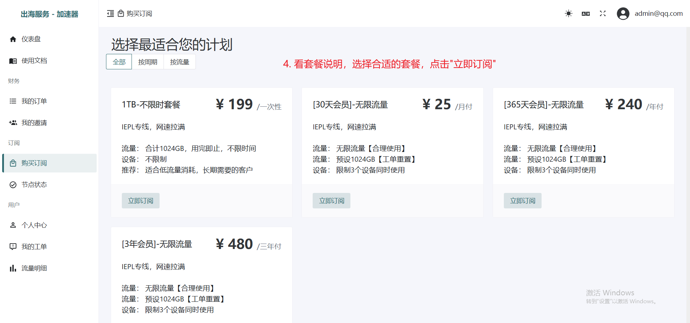This screenshot has height=323, width=690.
Task: Open 我的工单 tickets page
Action: pos(34,247)
